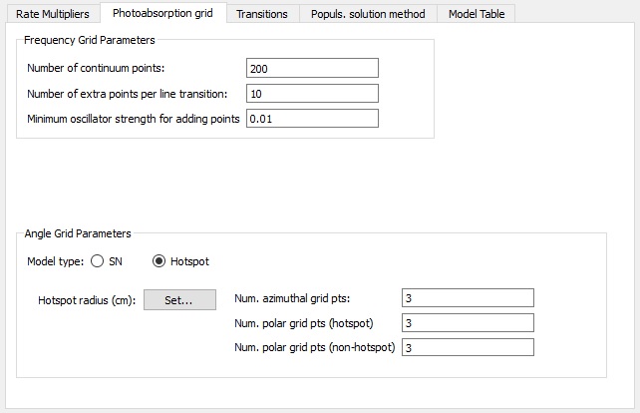640x413 pixels.
Task: Focus the extra points per line transition field
Action: pyautogui.click(x=312, y=94)
